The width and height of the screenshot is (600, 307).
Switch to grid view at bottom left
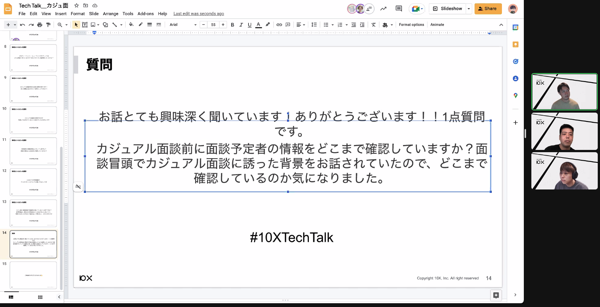click(x=40, y=297)
